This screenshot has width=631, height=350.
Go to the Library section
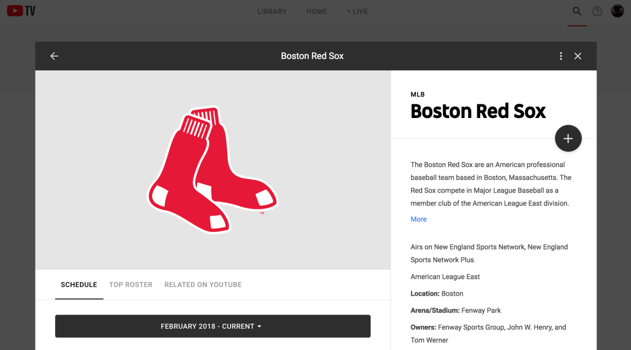pyautogui.click(x=272, y=11)
